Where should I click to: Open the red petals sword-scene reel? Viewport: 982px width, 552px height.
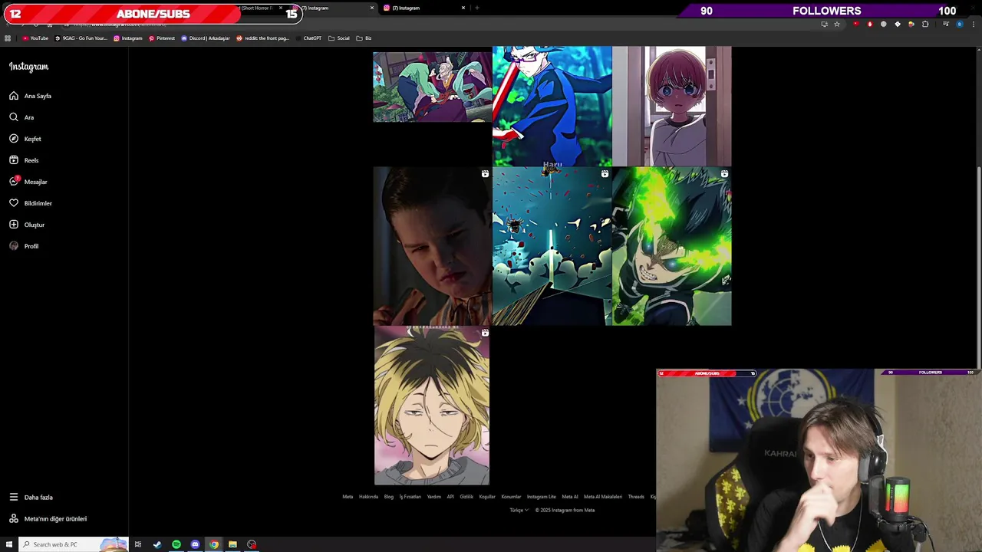[552, 246]
